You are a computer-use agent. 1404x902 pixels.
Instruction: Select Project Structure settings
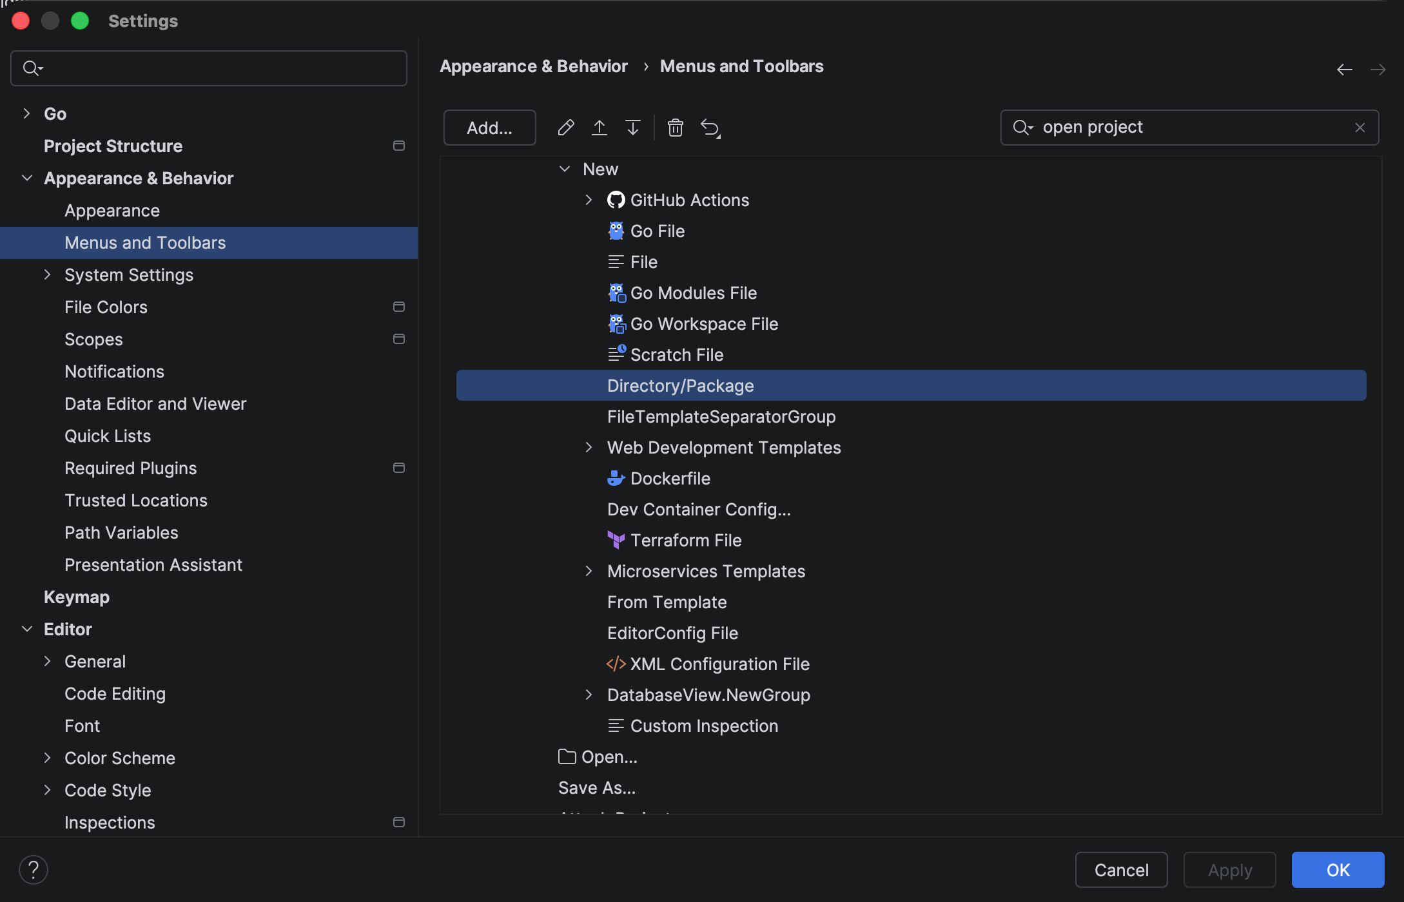coord(113,146)
